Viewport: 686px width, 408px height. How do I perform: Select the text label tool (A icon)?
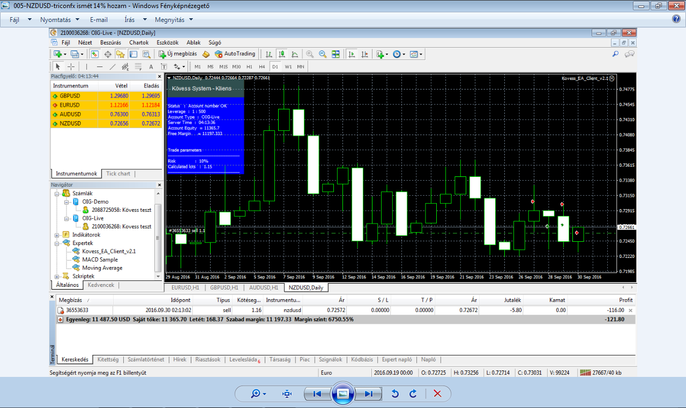pos(151,66)
